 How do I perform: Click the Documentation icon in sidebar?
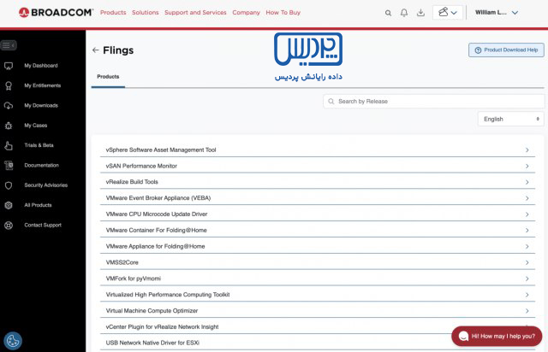tap(9, 166)
